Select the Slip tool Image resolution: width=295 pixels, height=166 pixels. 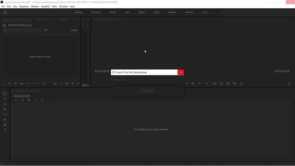(x=5, y=114)
